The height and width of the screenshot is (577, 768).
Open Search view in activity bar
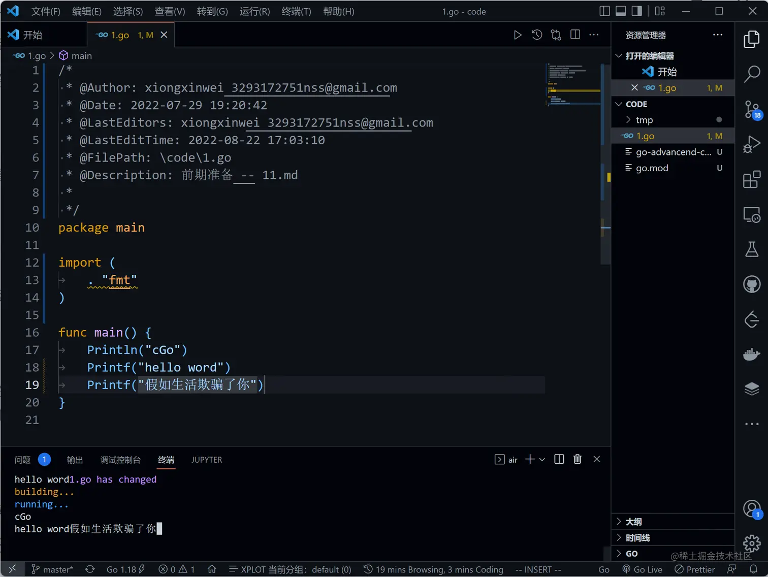(x=752, y=74)
